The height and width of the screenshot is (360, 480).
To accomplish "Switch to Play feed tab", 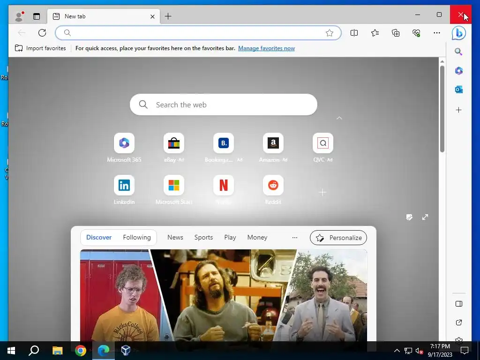I will pyautogui.click(x=230, y=237).
